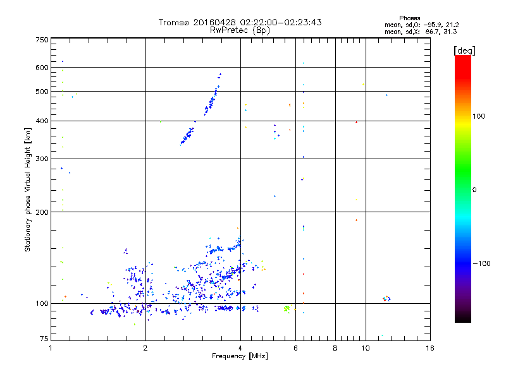Image resolution: width=506 pixels, height=379 pixels.
Task: Click the blue point near 11.5 MHz, 490 km
Action: (386, 95)
